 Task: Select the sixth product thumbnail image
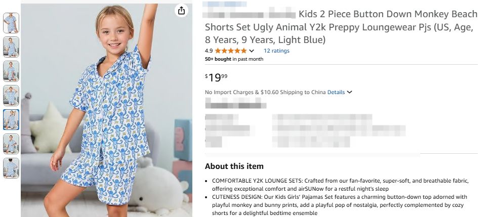click(x=11, y=144)
